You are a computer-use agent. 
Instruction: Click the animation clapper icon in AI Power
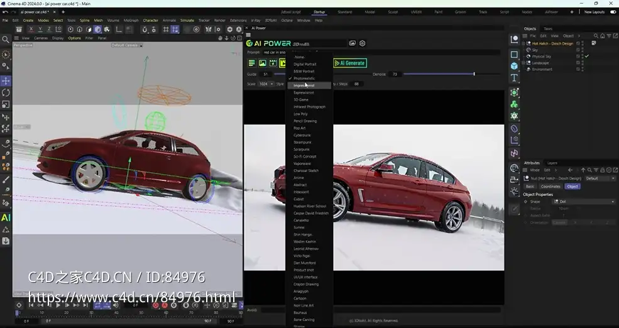coord(273,63)
